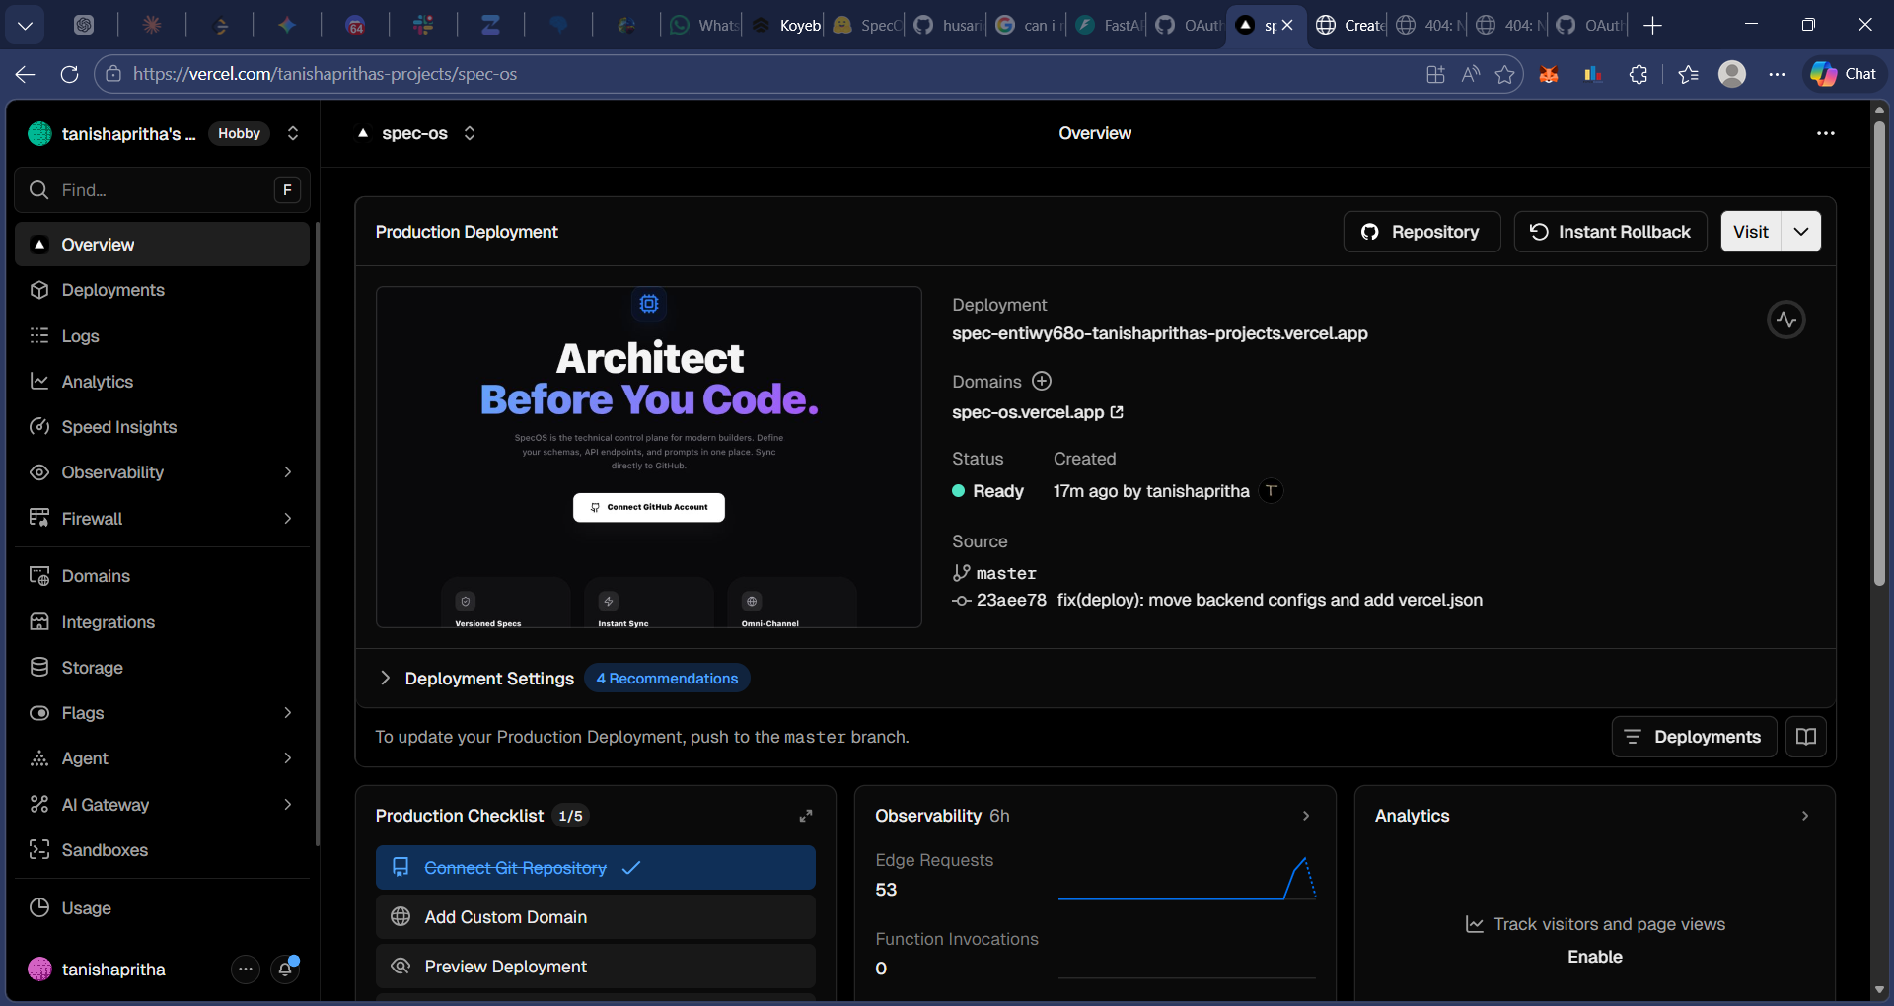Open the browser Settings and more menu

point(1777,74)
